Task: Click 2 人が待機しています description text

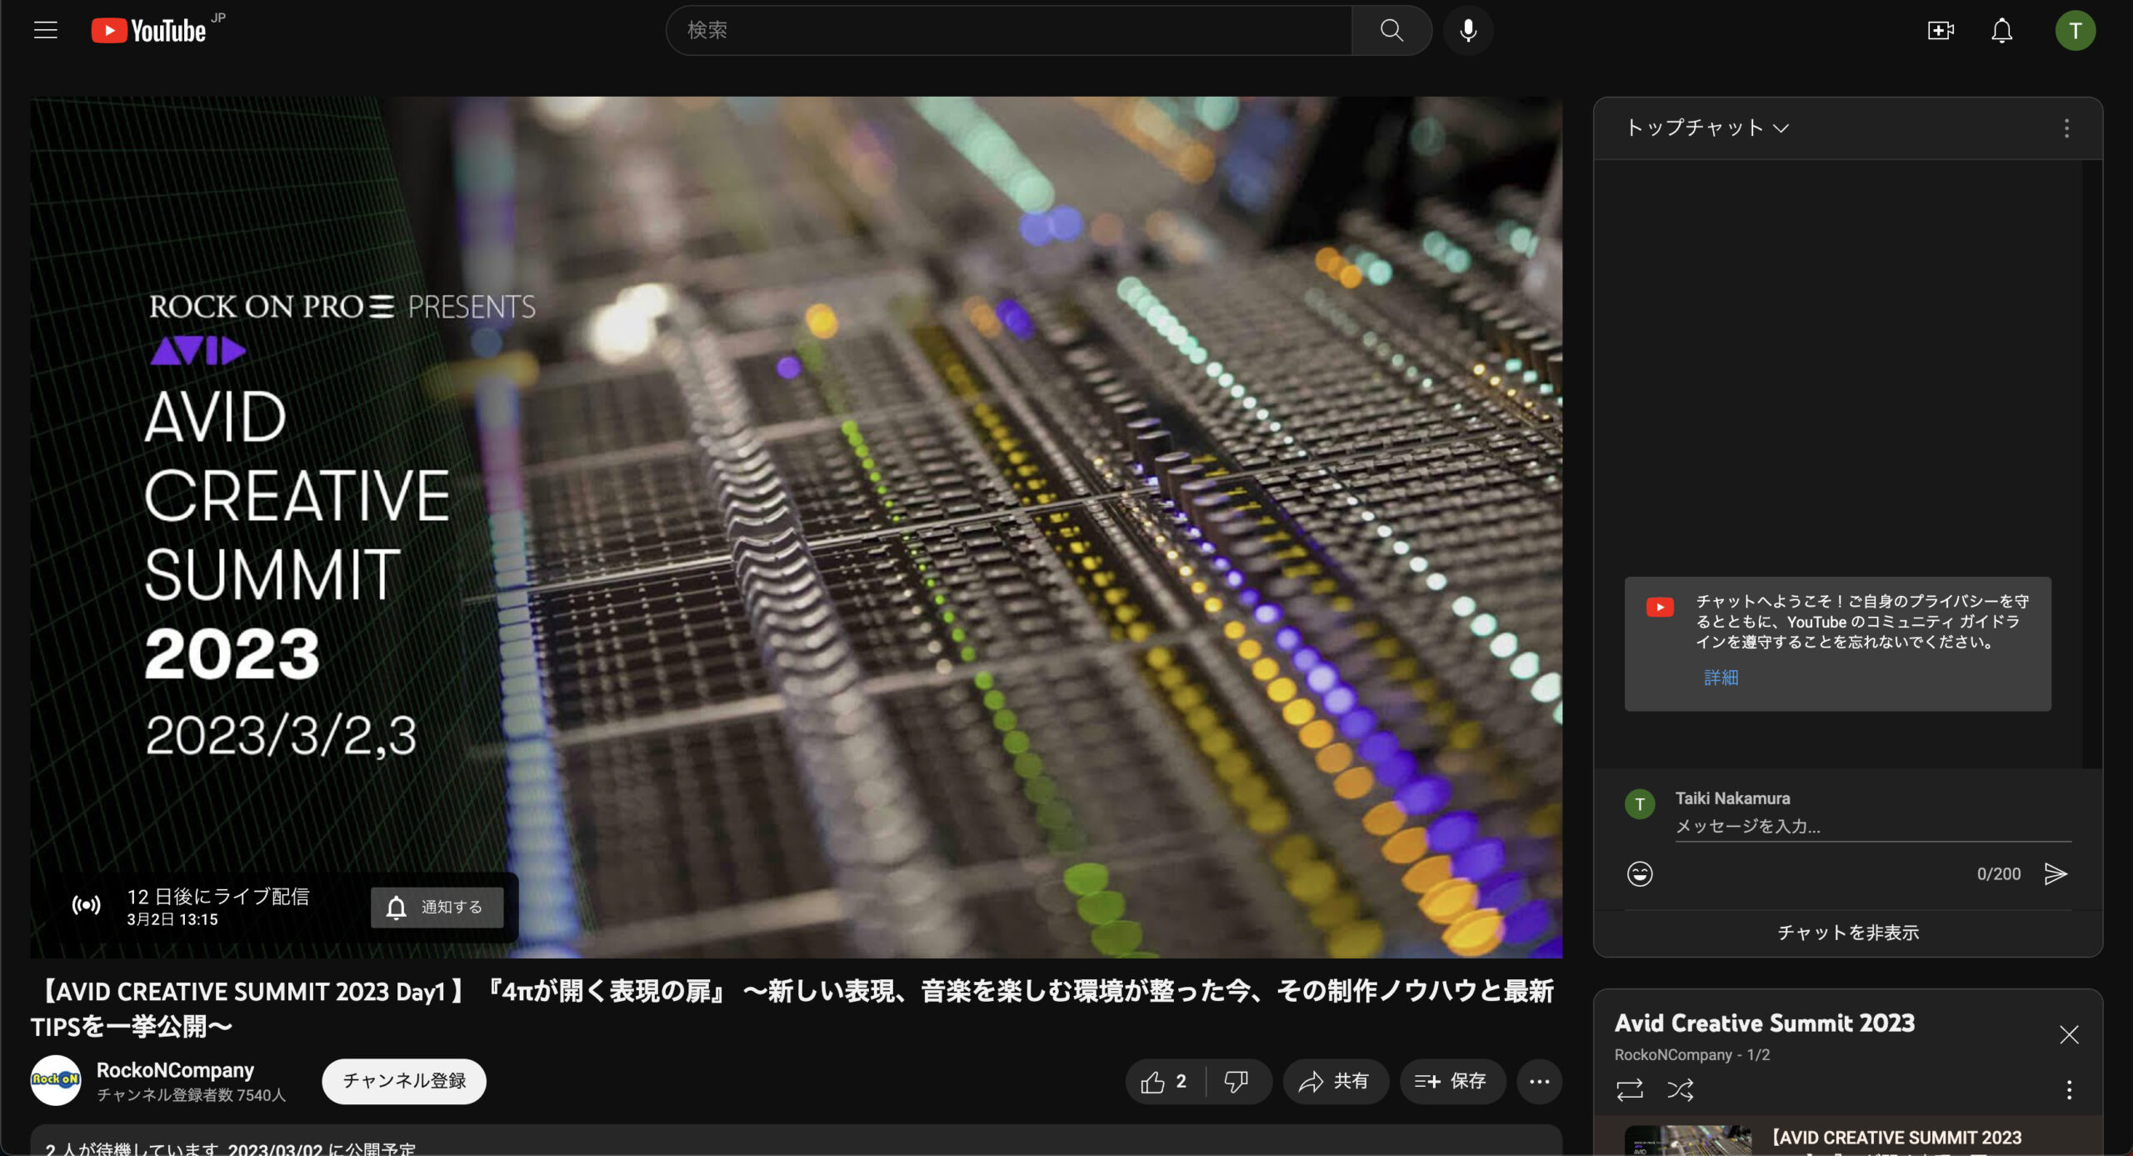Action: pyautogui.click(x=230, y=1148)
